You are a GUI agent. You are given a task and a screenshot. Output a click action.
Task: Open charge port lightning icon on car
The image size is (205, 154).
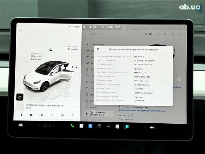click(x=76, y=67)
